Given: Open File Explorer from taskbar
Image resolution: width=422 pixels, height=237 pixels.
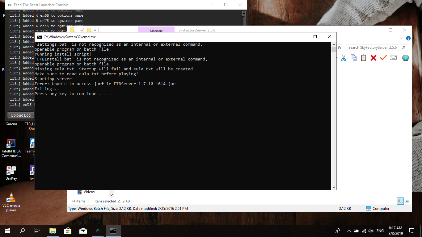Looking at the screenshot, I should pyautogui.click(x=53, y=231).
